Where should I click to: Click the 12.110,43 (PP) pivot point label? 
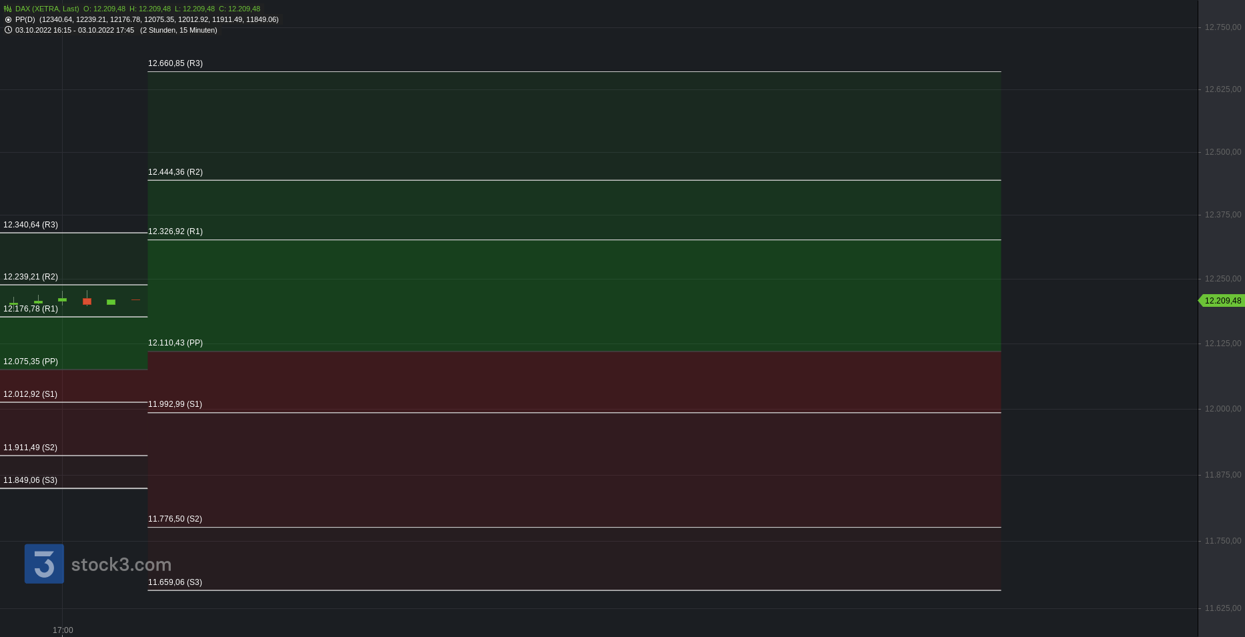point(175,343)
